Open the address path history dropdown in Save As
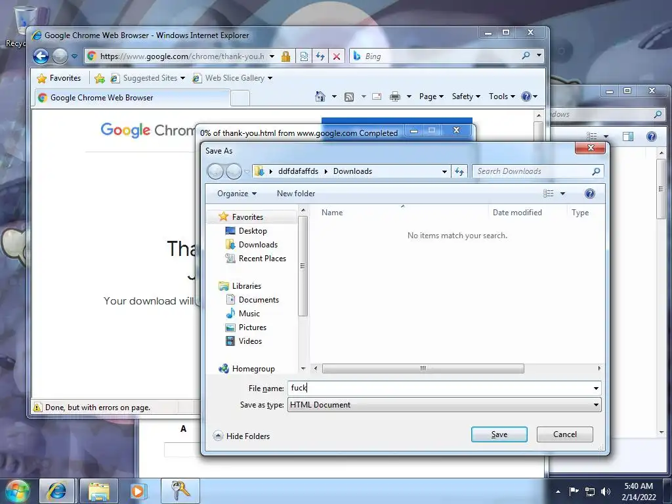 (444, 171)
